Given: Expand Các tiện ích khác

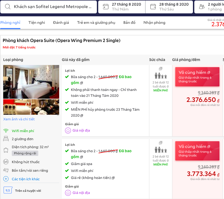Looking at the screenshot, I should point(26,179).
